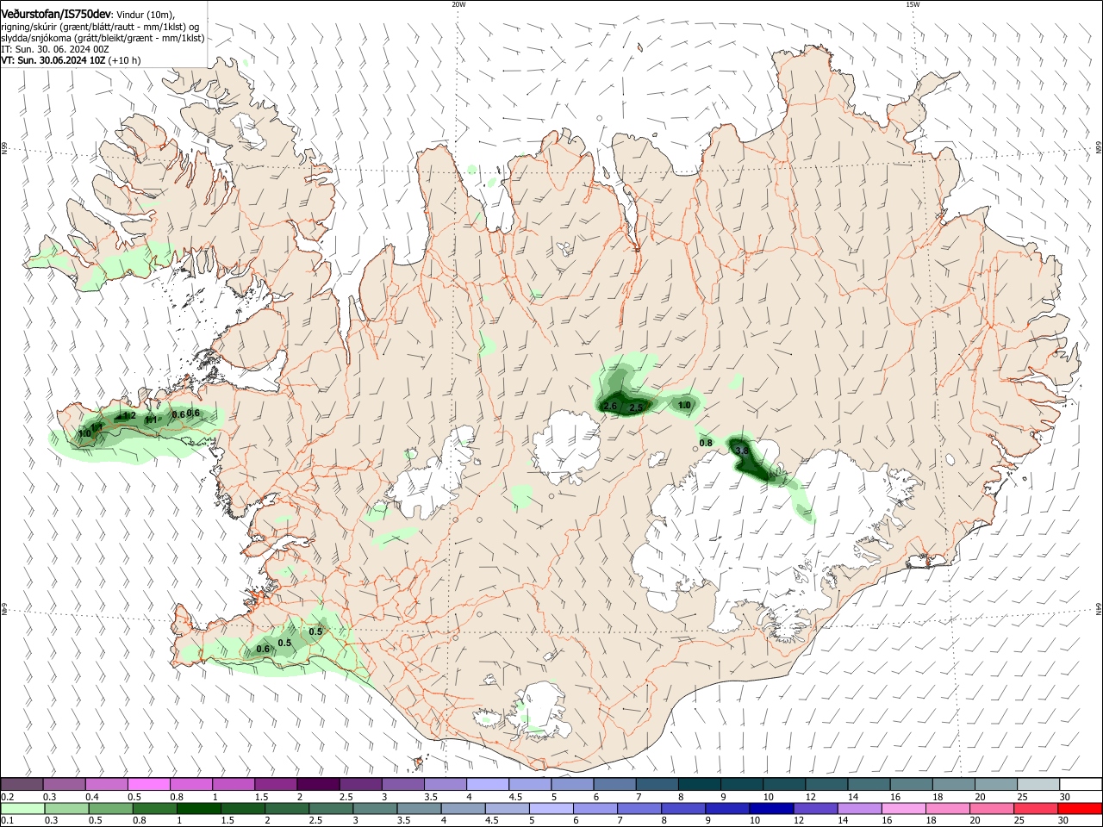Image resolution: width=1103 pixels, height=827 pixels.
Task: Click the 15W longitude label at top
Action: [x=913, y=4]
